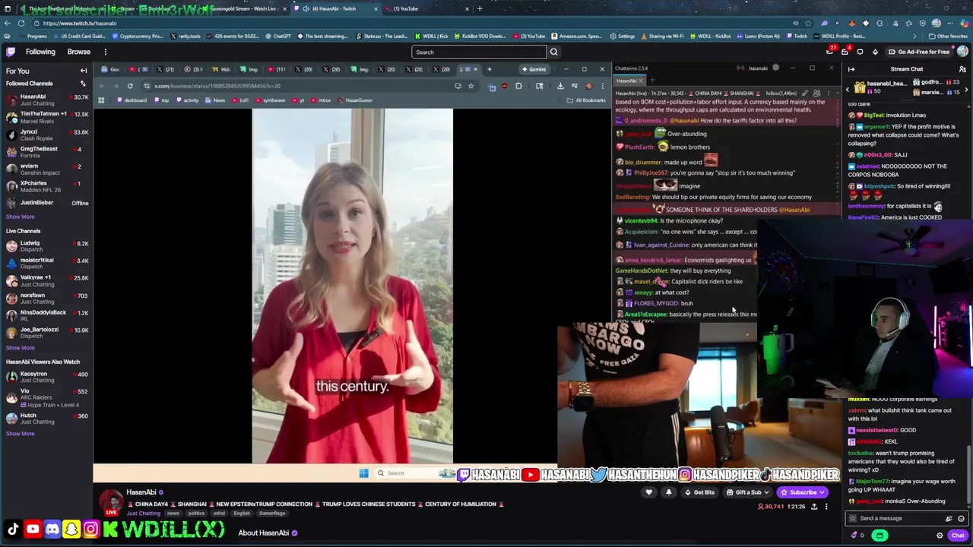This screenshot has width=973, height=547.
Task: Open YouTube overlay icon
Action: [x=33, y=529]
